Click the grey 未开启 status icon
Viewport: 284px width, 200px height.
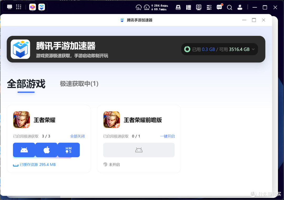(105, 164)
